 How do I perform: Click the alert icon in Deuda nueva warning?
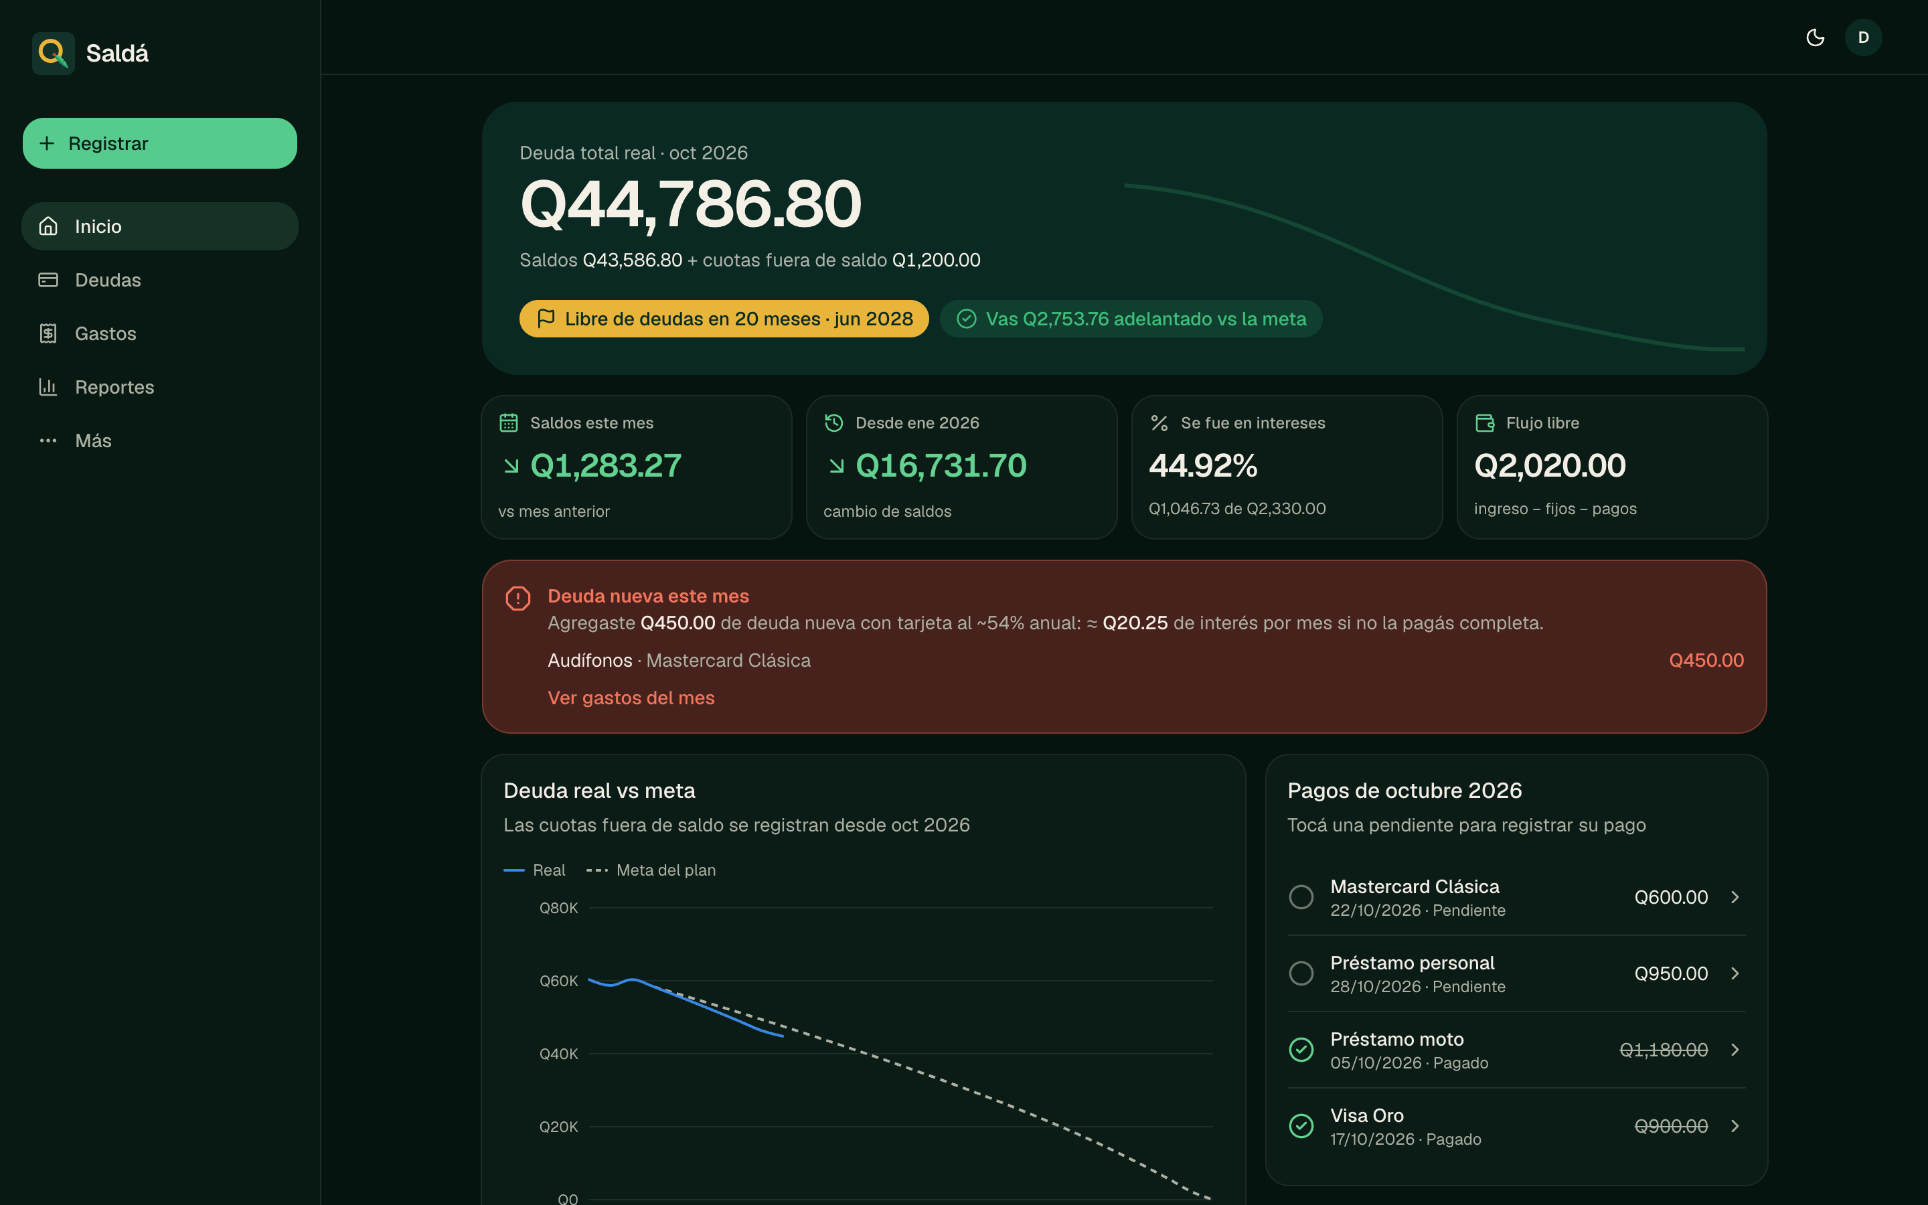coord(518,598)
